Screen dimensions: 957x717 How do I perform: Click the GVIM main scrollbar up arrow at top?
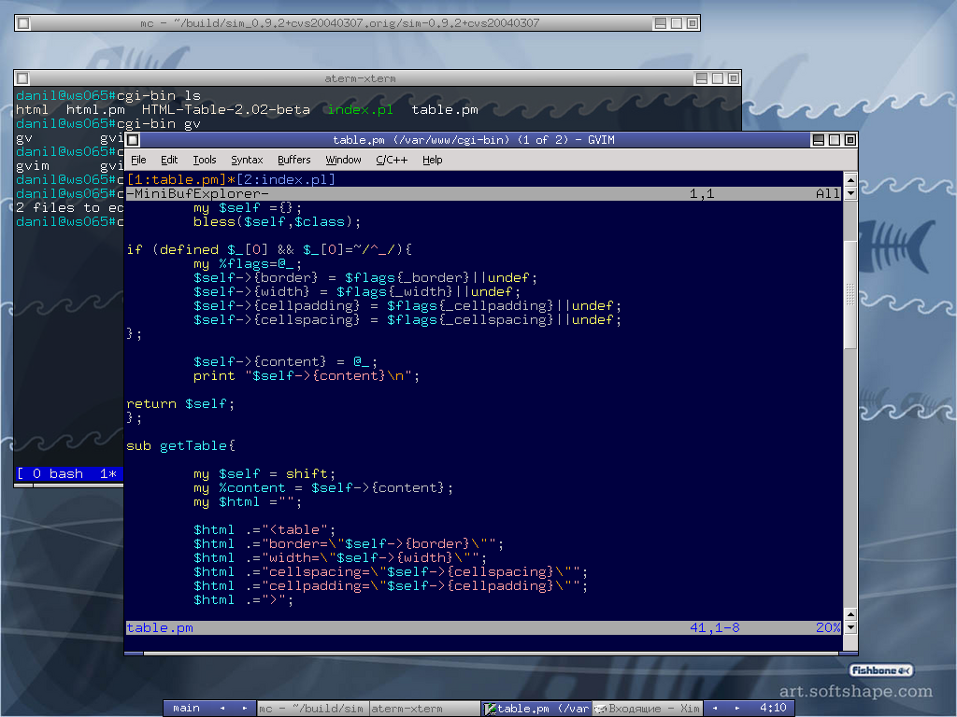[x=850, y=180]
